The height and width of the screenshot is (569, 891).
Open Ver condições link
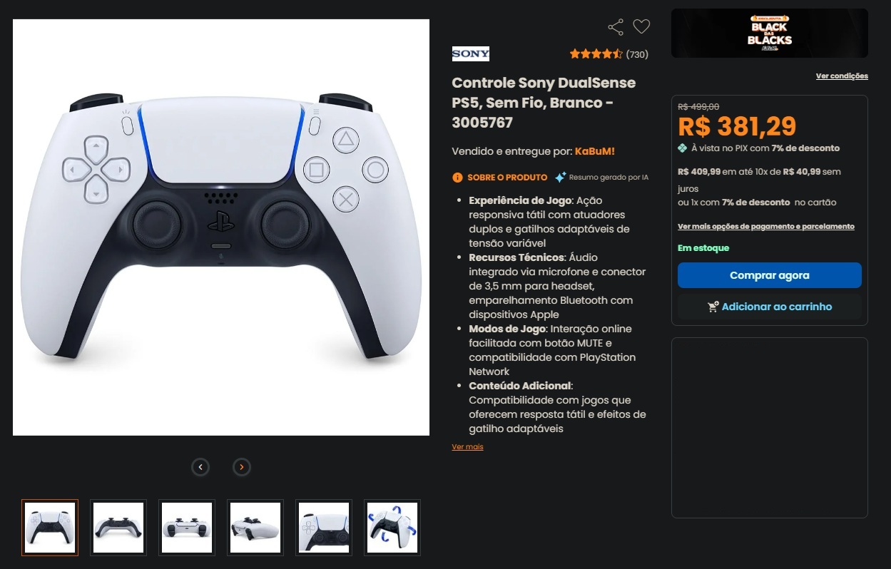tap(842, 76)
